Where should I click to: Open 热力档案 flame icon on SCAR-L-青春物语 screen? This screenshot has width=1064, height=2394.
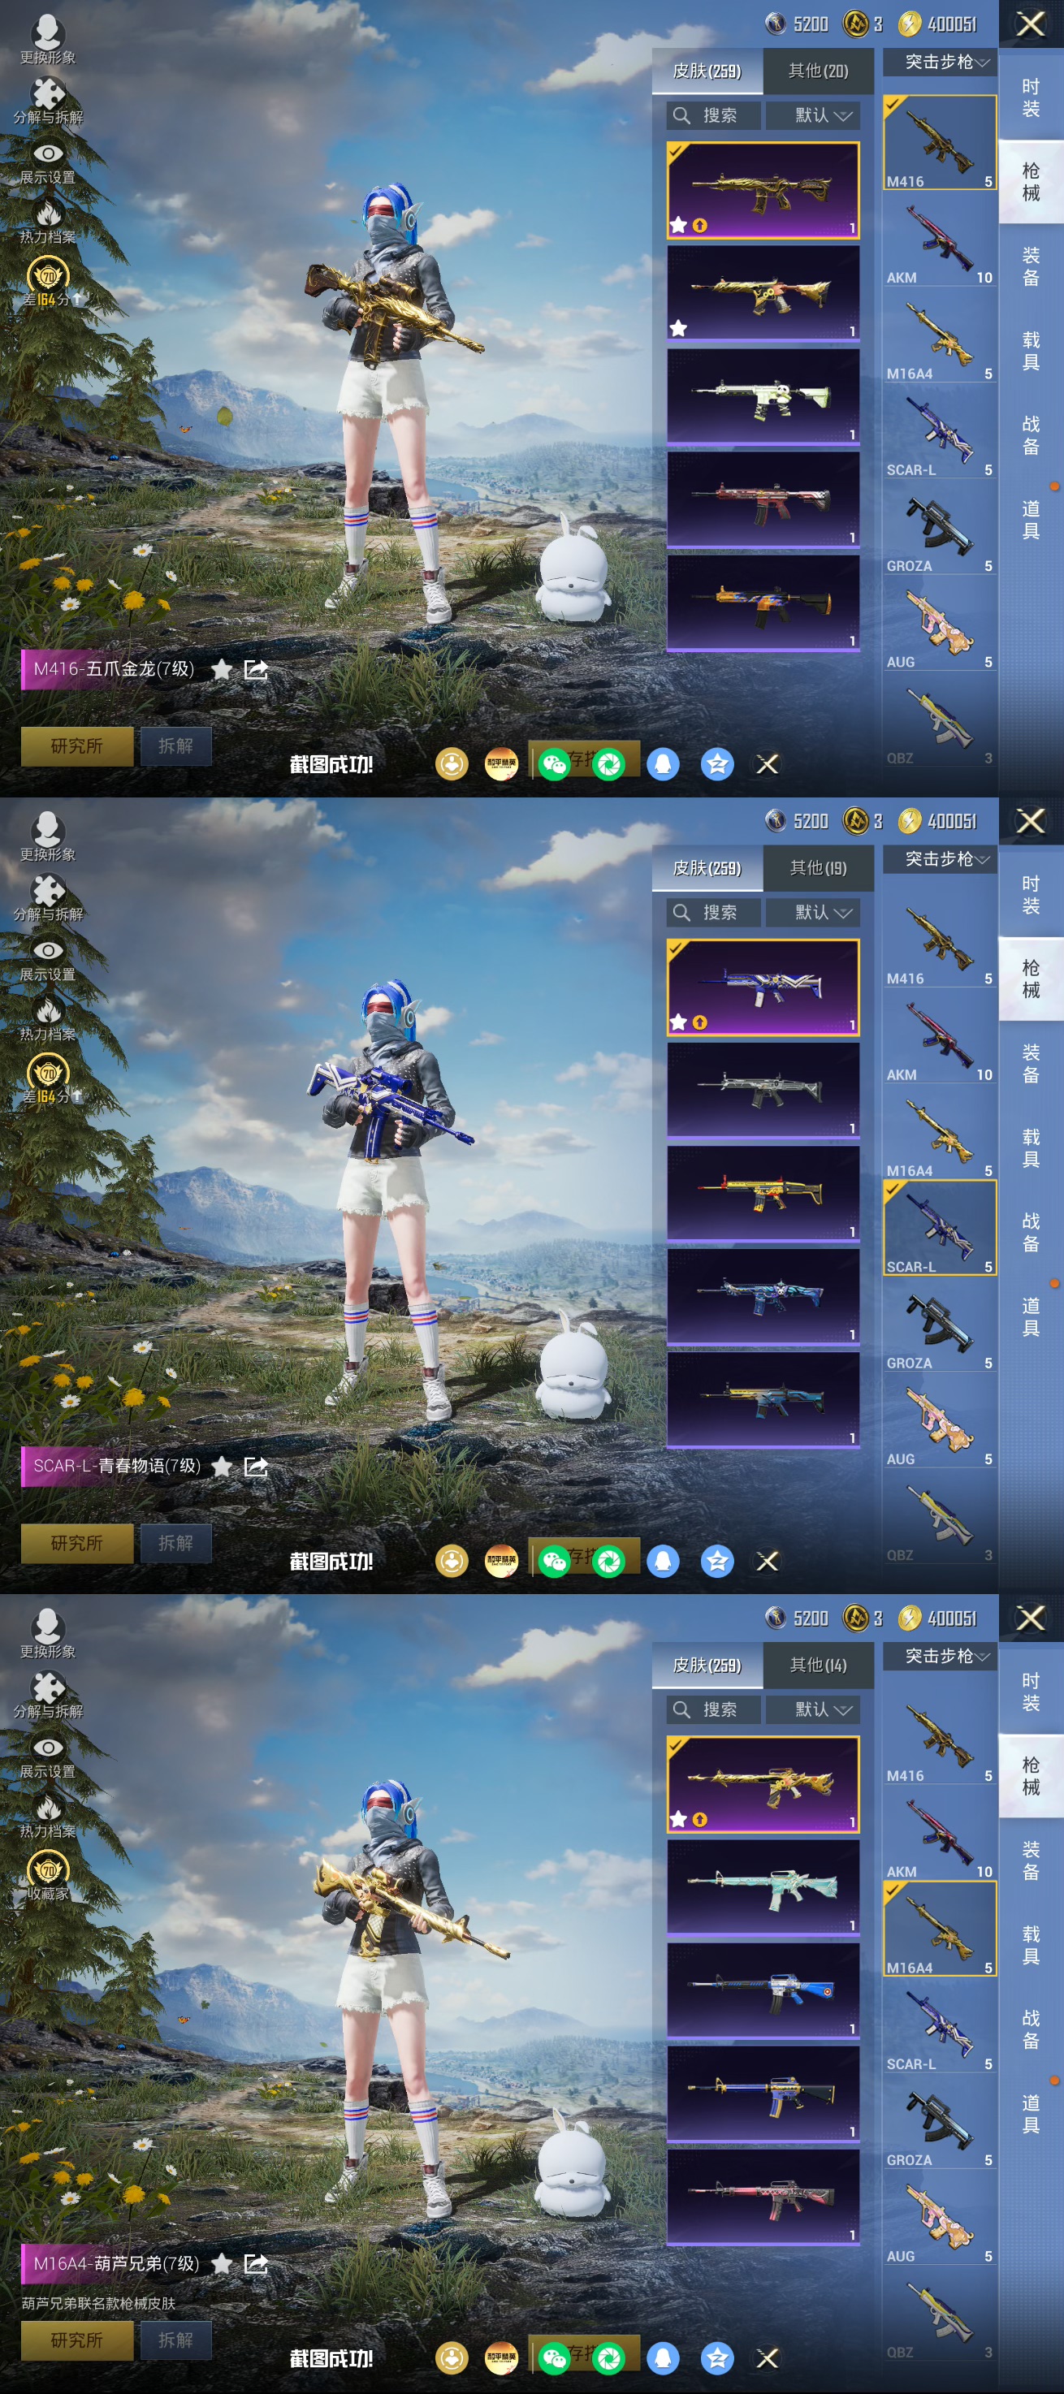coord(48,1011)
